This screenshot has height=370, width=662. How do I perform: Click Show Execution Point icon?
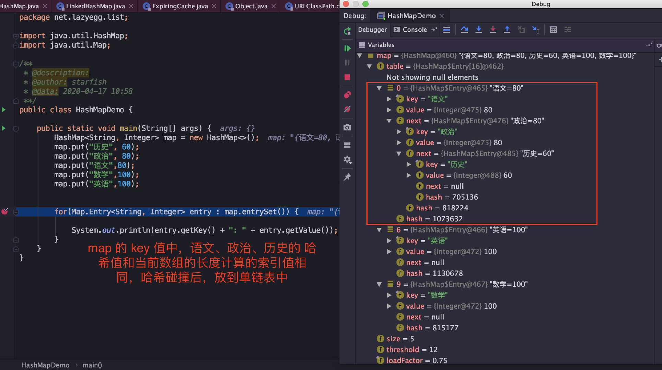click(446, 30)
